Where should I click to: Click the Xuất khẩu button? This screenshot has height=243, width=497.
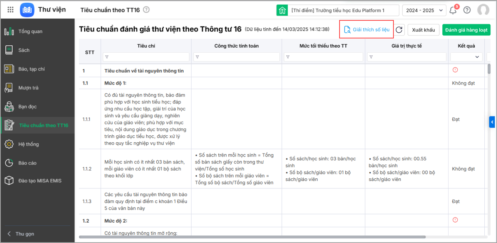tap(423, 30)
